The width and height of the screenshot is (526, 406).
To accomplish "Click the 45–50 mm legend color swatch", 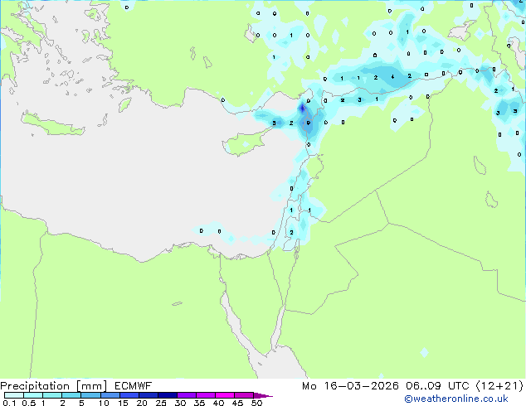I will (244, 395).
